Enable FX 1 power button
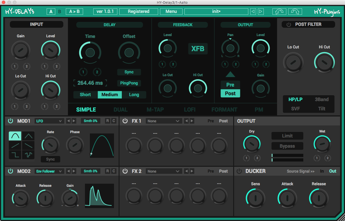345x221 pixels. coord(125,121)
